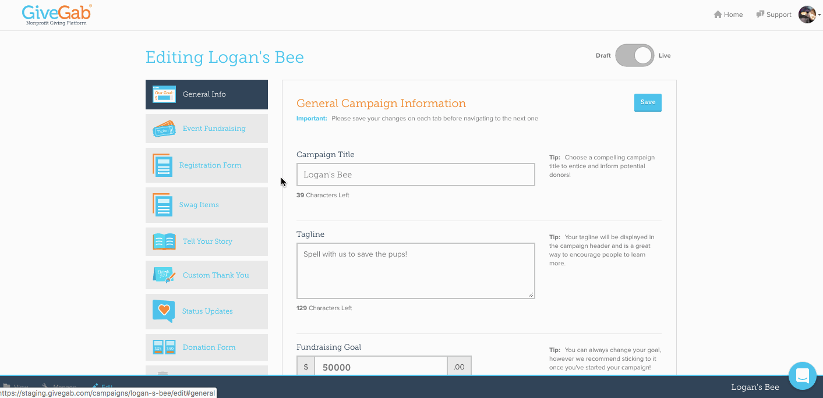Save the general campaign information

[x=648, y=102]
